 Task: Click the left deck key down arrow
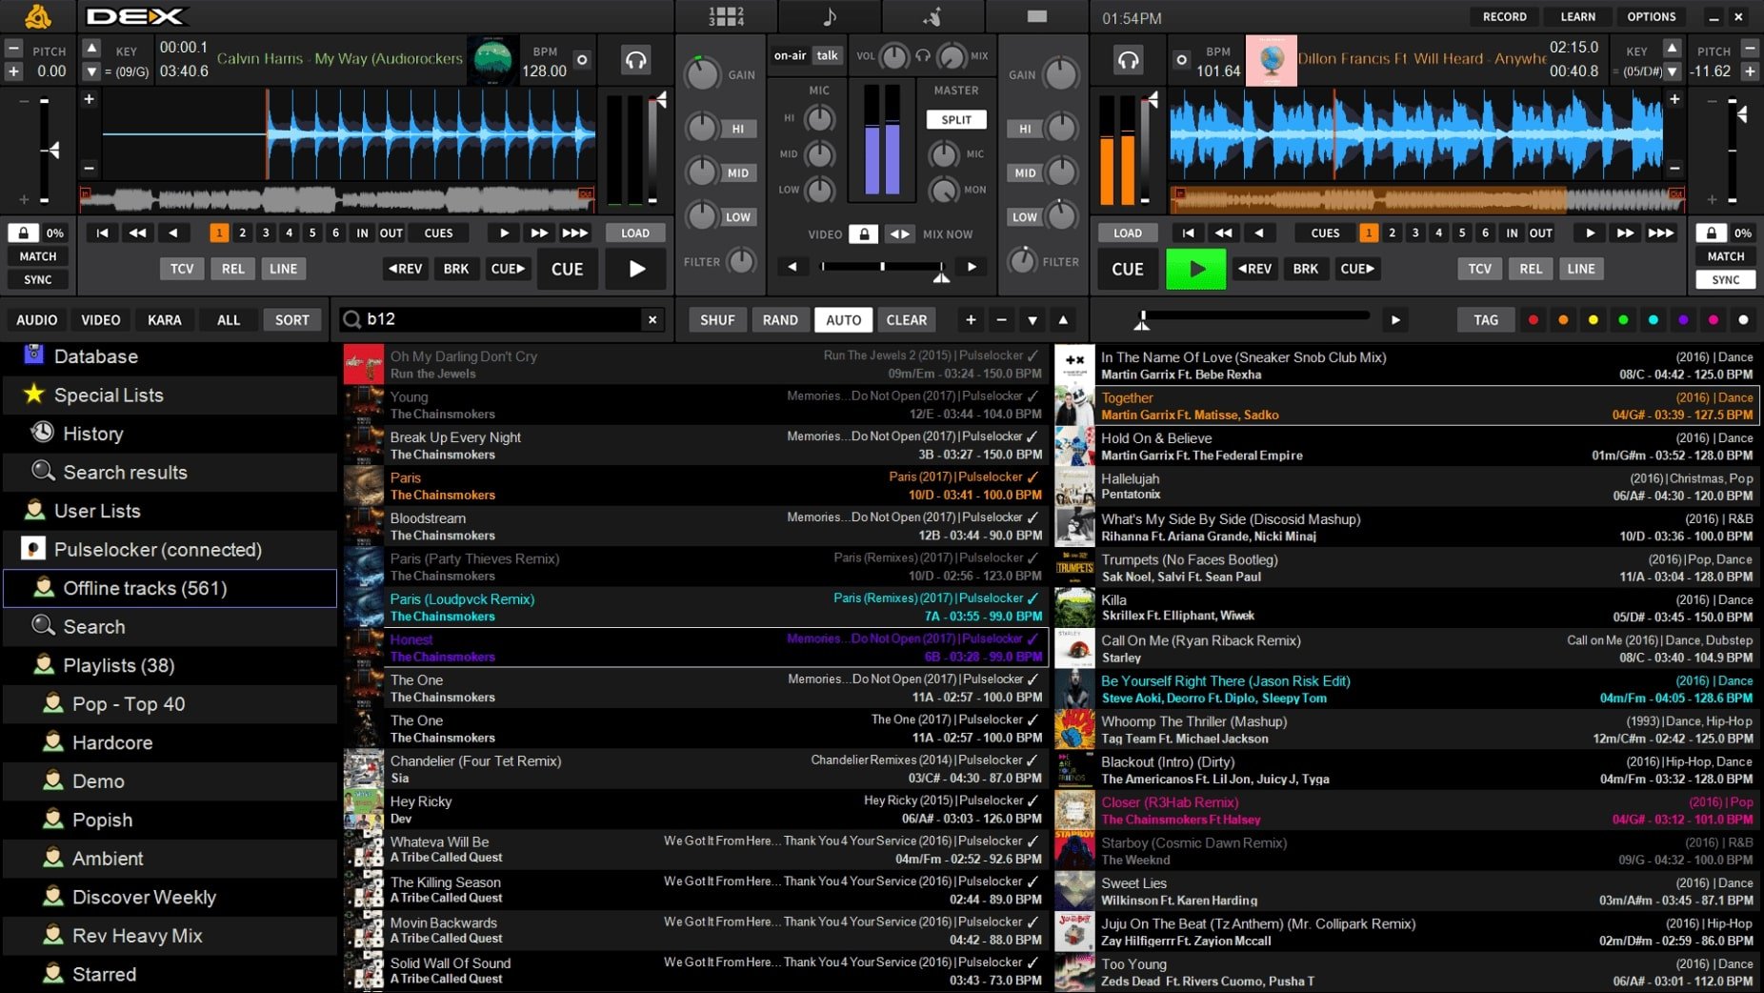pos(91,71)
